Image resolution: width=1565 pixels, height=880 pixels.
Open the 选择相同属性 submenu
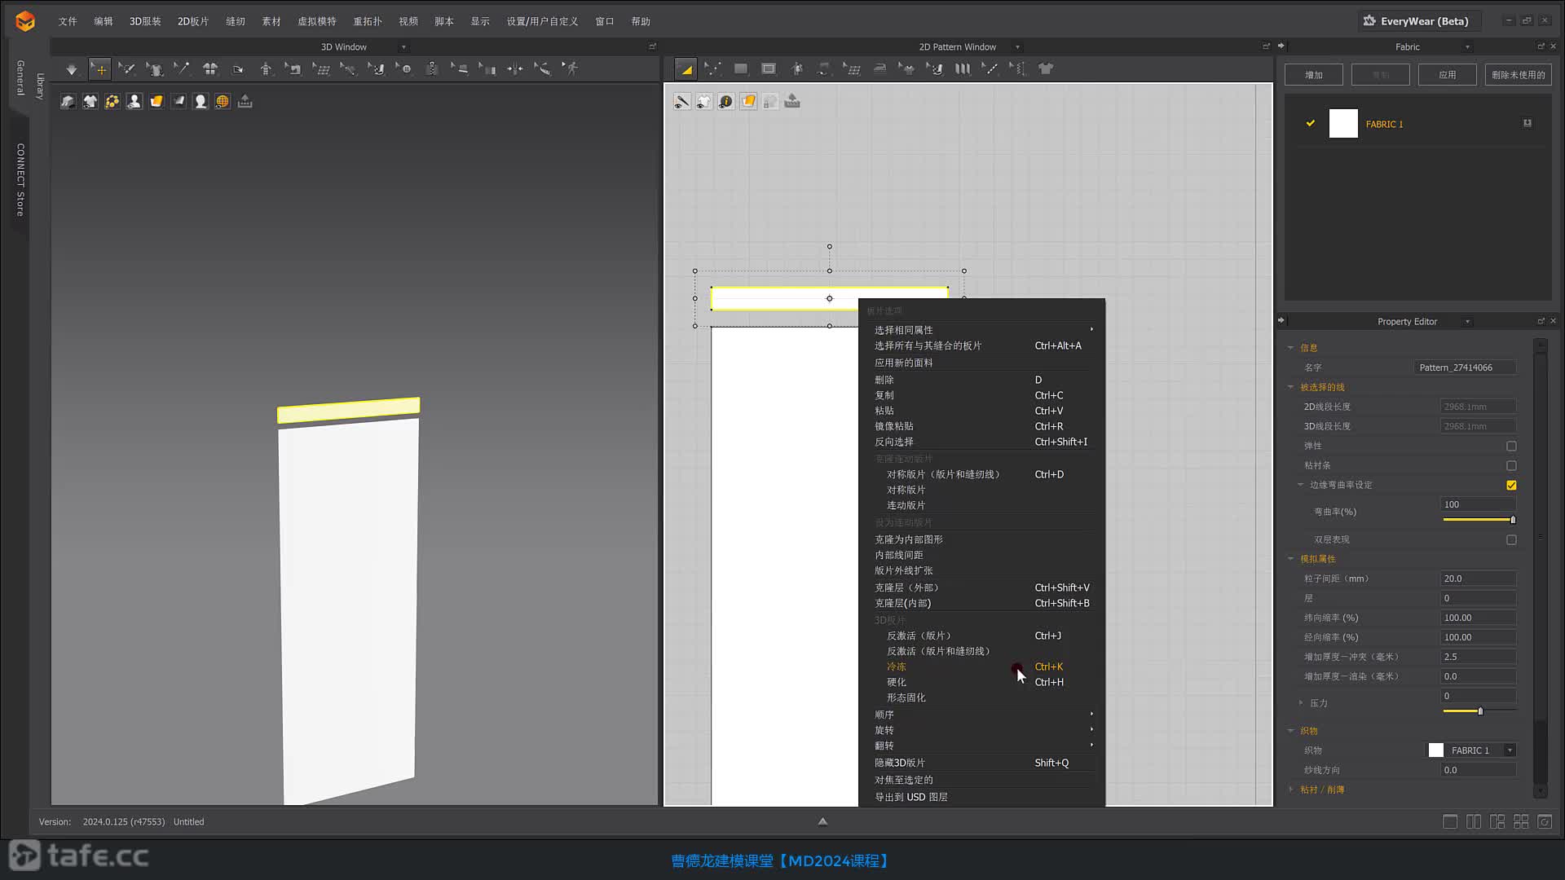click(981, 330)
